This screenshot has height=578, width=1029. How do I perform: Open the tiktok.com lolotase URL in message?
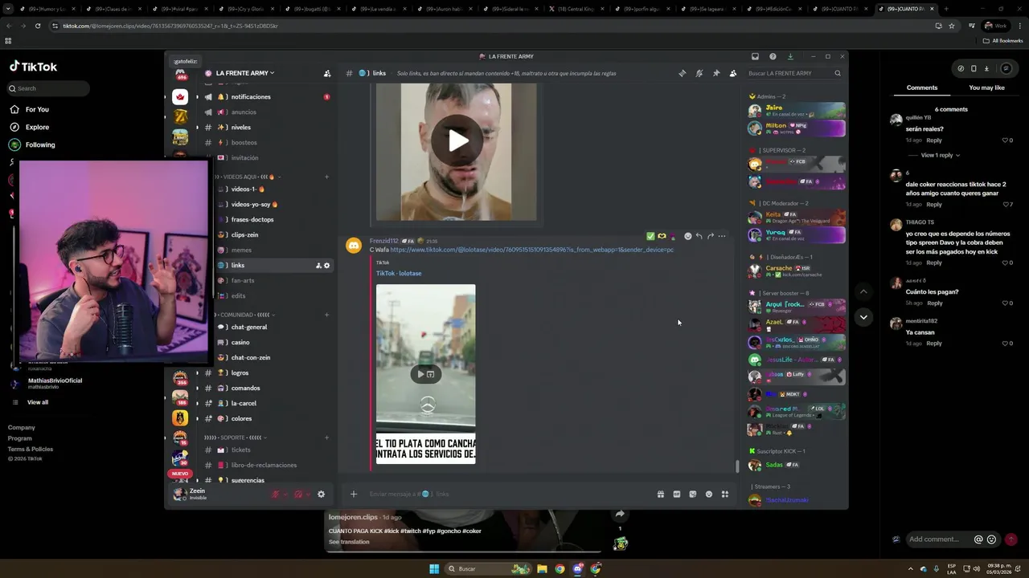(x=531, y=250)
